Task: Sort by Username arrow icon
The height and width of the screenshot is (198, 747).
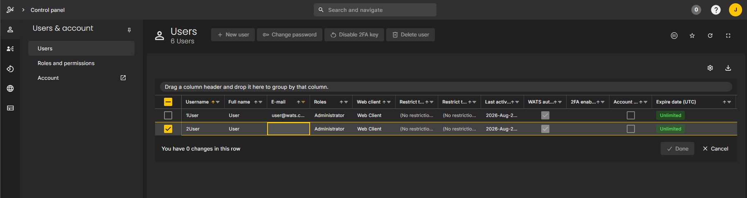Action: pyautogui.click(x=213, y=102)
